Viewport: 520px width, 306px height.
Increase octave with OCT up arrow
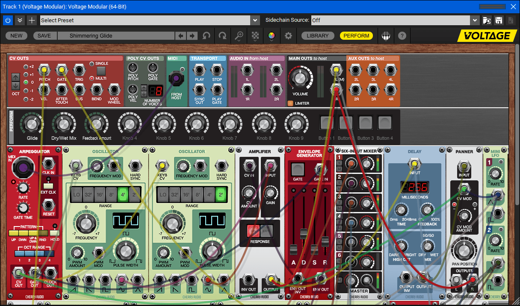(x=15, y=77)
